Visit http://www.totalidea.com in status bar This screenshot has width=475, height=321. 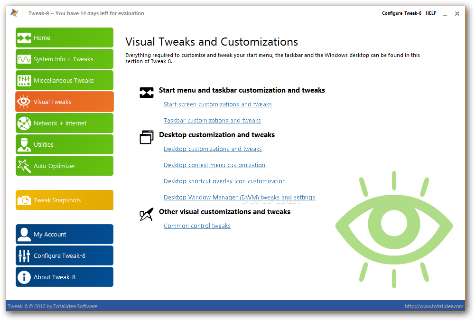click(x=434, y=306)
